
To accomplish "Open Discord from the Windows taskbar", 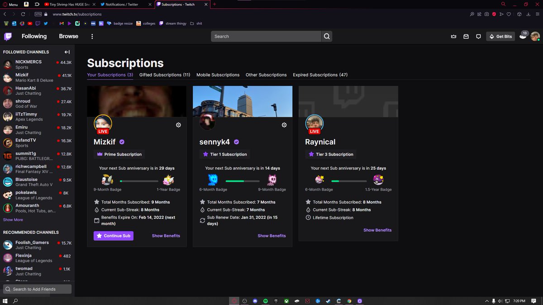I will click(x=255, y=301).
